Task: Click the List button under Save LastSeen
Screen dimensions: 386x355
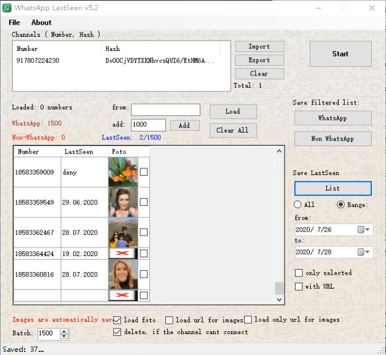Action: 333,188
